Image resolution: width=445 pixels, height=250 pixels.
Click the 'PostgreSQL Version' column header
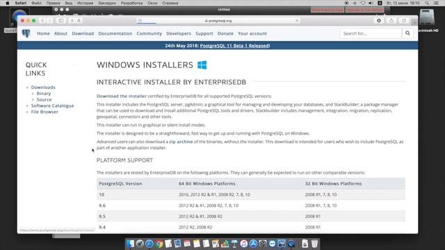[120, 183]
